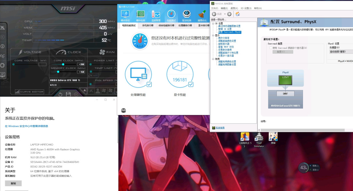Expand Afterburner panel up-arrow button
The image size is (353, 191).
click(85, 90)
